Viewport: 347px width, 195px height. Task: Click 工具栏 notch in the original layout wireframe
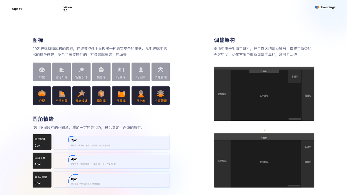(264, 71)
